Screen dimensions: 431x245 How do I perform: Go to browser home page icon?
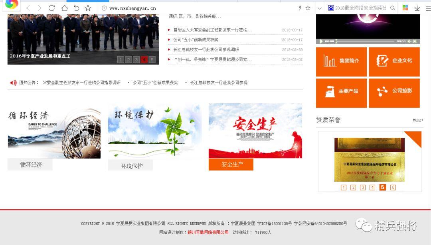tap(64, 8)
